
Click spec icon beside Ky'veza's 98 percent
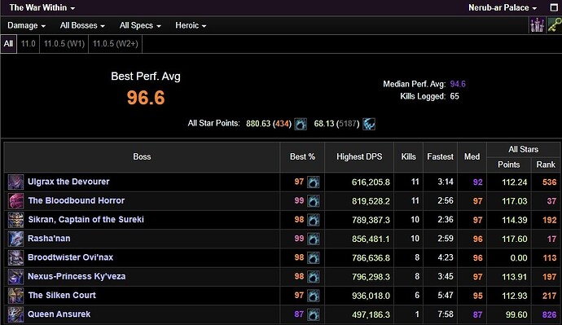point(314,277)
